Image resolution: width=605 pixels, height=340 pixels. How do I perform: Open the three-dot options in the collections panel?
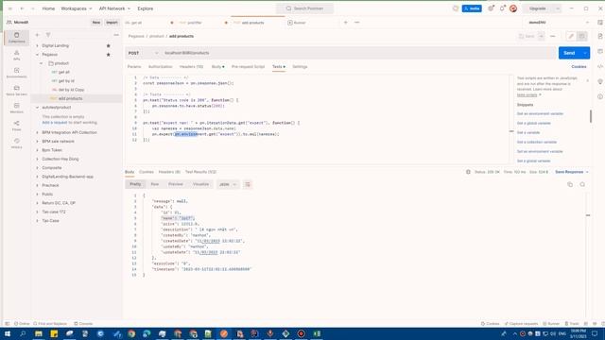click(x=116, y=35)
